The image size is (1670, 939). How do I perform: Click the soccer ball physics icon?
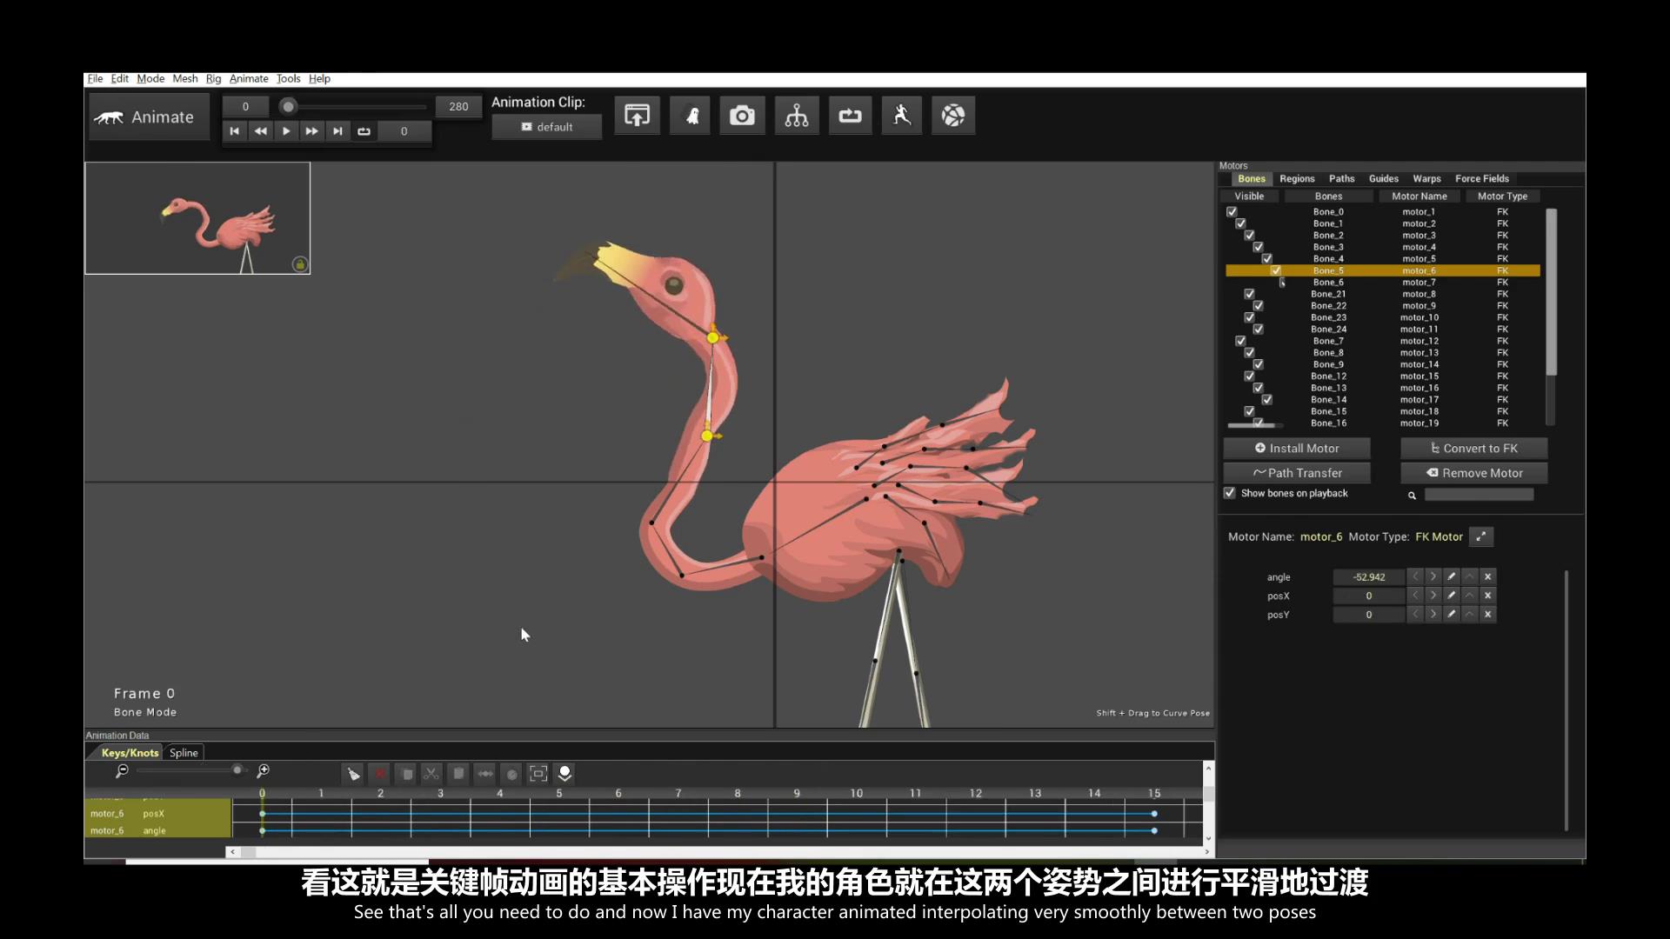point(953,116)
